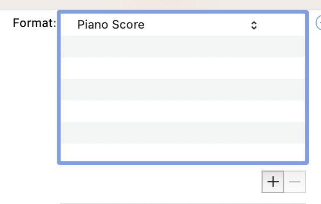The width and height of the screenshot is (321, 204).
Task: Click the downward arrow of the Piano Score chevrons
Action: click(254, 28)
